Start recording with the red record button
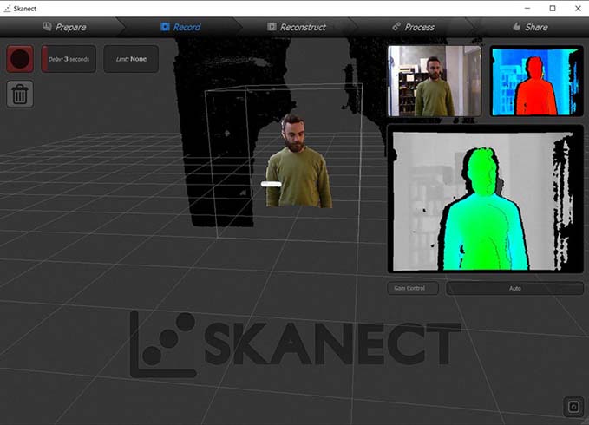 click(20, 59)
